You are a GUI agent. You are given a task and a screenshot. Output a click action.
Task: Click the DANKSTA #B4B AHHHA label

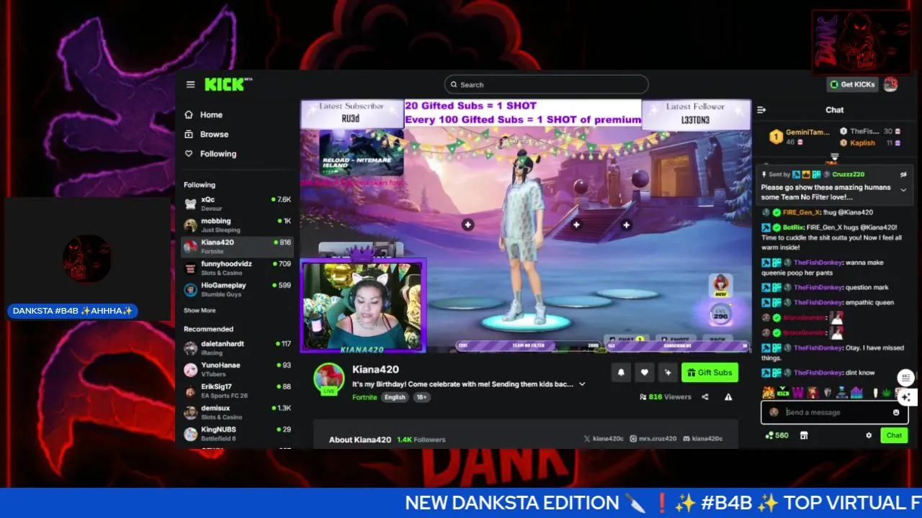[x=72, y=311]
